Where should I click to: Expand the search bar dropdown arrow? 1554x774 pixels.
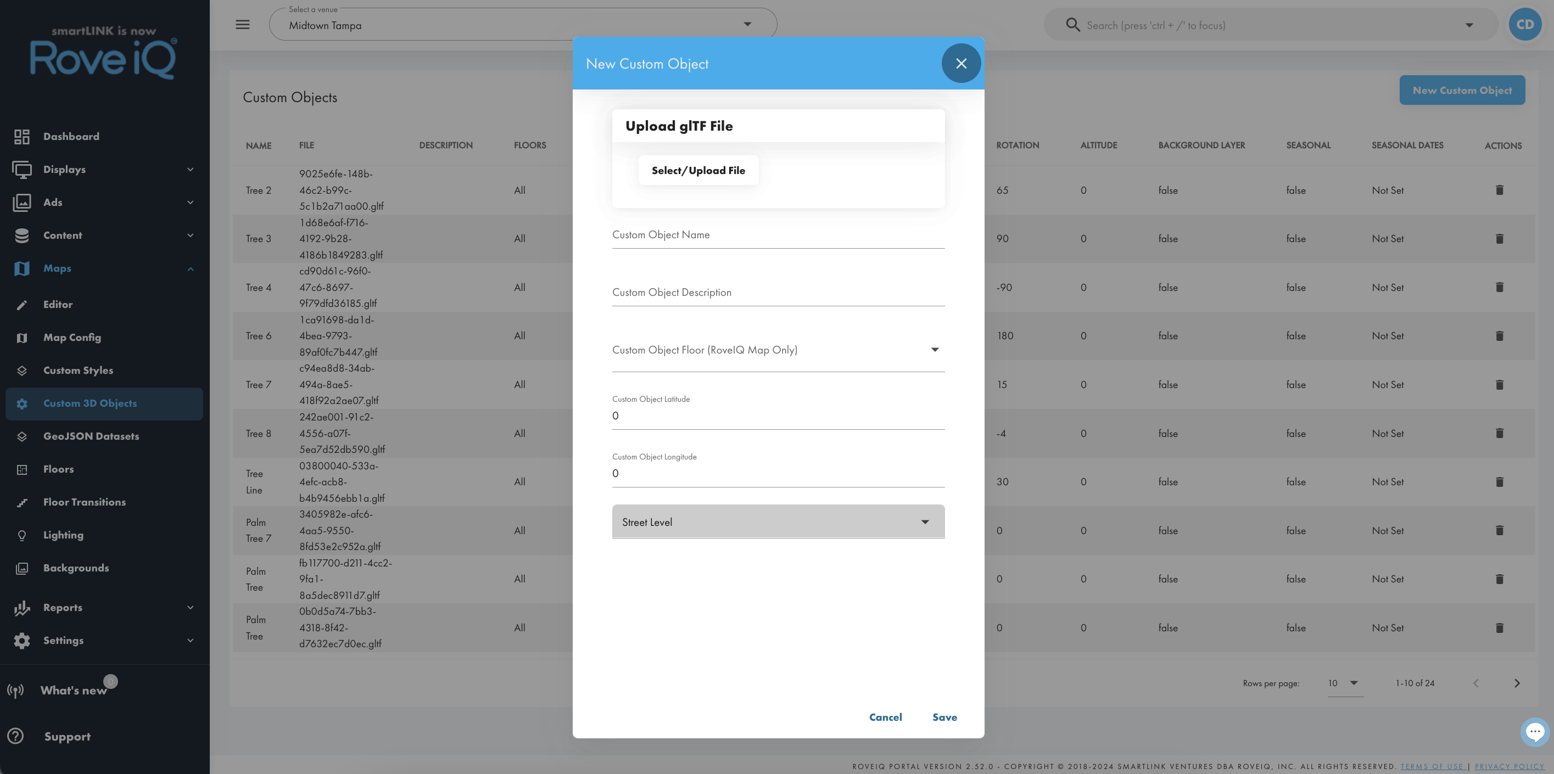tap(1469, 25)
